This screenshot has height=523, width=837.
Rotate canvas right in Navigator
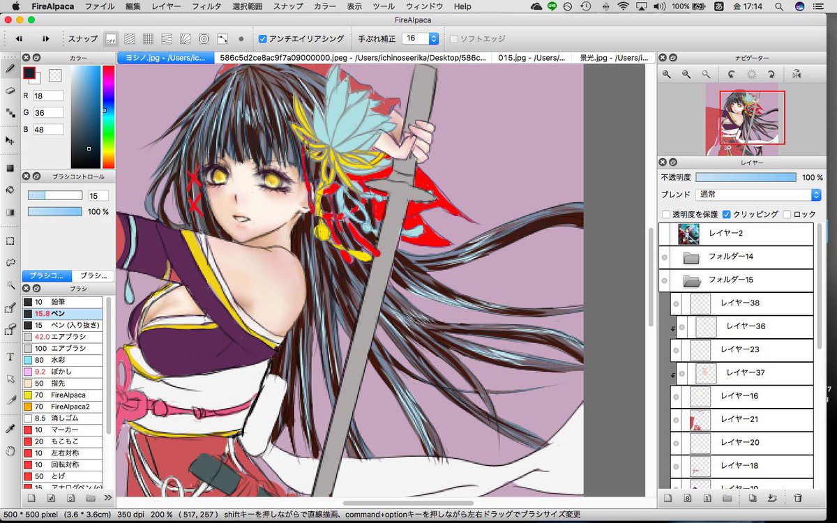(771, 74)
